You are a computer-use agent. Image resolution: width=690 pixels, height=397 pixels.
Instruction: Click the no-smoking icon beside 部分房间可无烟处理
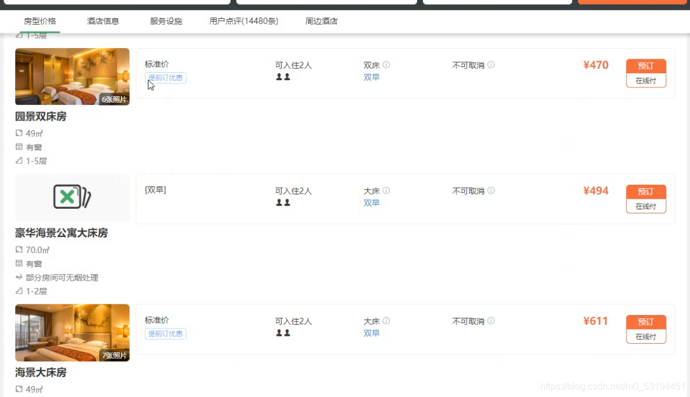pyautogui.click(x=19, y=277)
